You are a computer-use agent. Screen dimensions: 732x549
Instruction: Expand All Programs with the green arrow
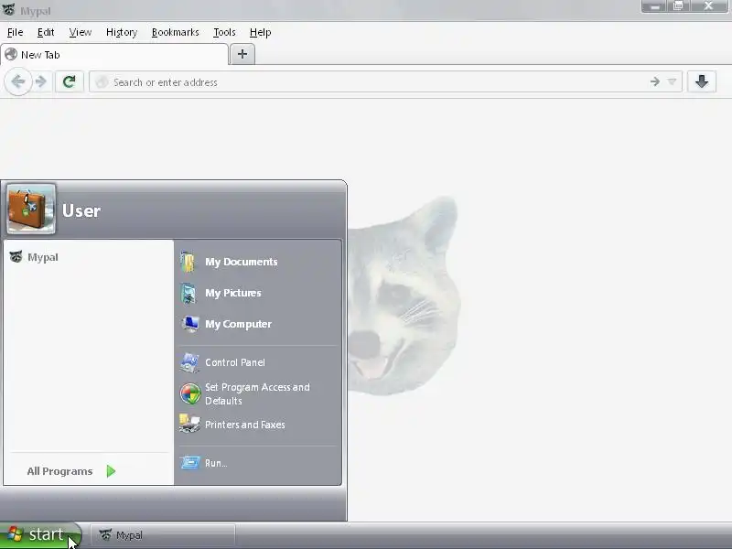pyautogui.click(x=111, y=471)
